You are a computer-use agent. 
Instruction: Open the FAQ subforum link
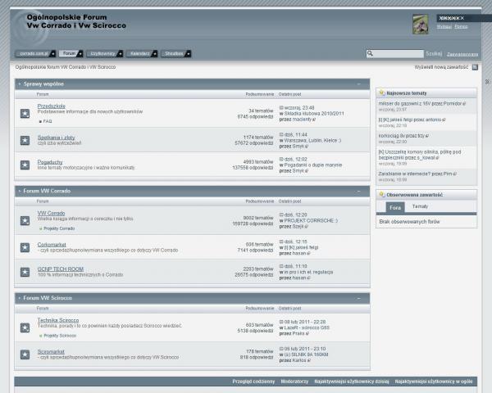(48, 121)
